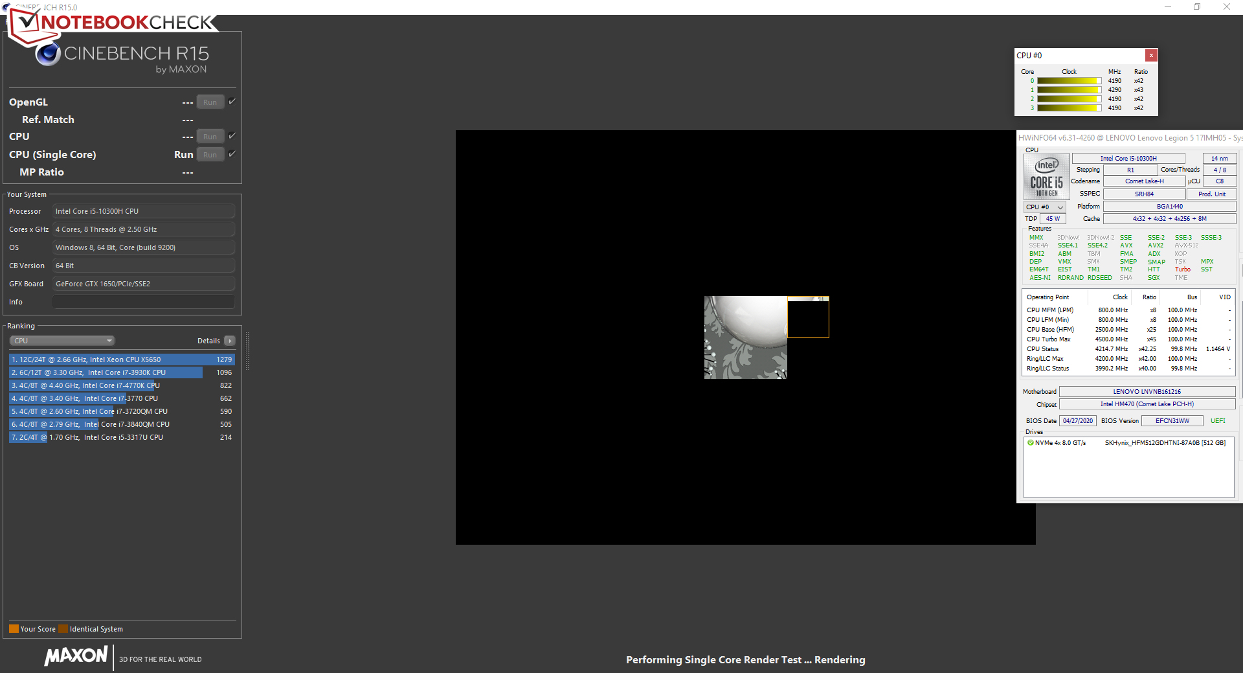Click the Turbo feature label in red
The width and height of the screenshot is (1243, 673).
(x=1183, y=269)
